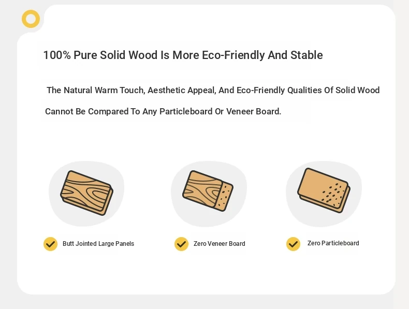The image size is (409, 309).
Task: Click the Zero Veneer Board label
Action: (x=220, y=244)
